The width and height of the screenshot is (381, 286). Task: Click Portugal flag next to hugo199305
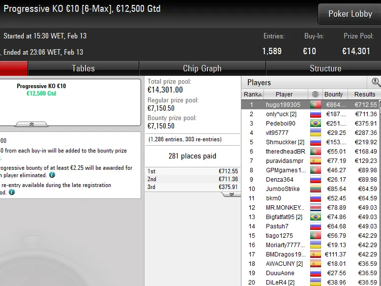pyautogui.click(x=316, y=105)
